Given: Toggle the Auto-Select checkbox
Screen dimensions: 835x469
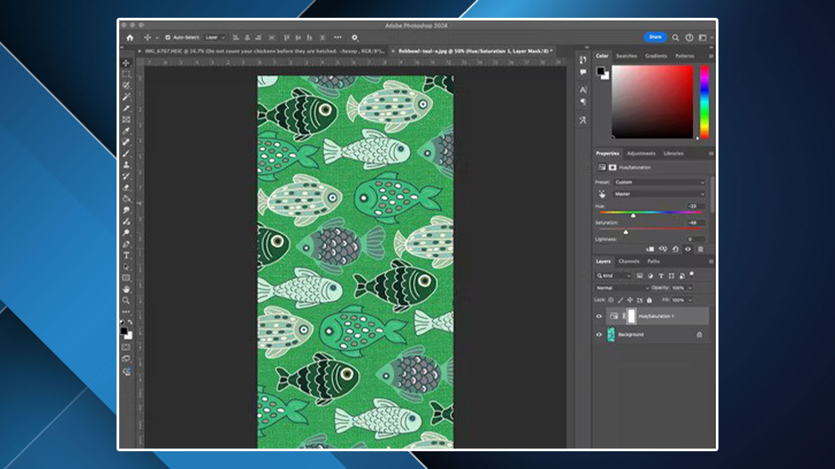Looking at the screenshot, I should tap(168, 38).
